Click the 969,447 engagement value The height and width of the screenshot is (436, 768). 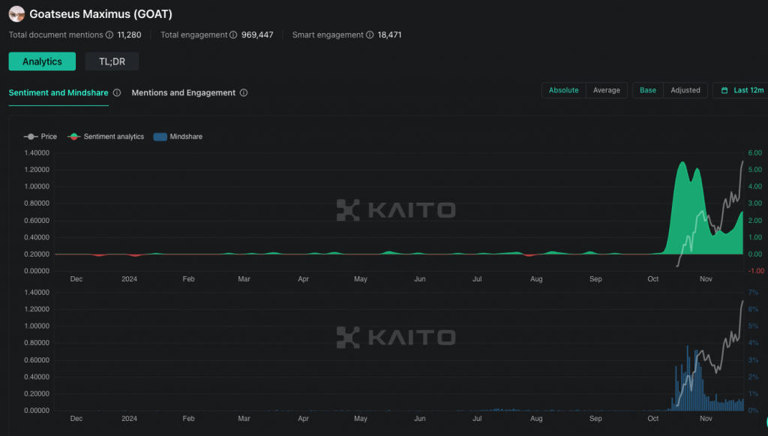[x=257, y=35]
